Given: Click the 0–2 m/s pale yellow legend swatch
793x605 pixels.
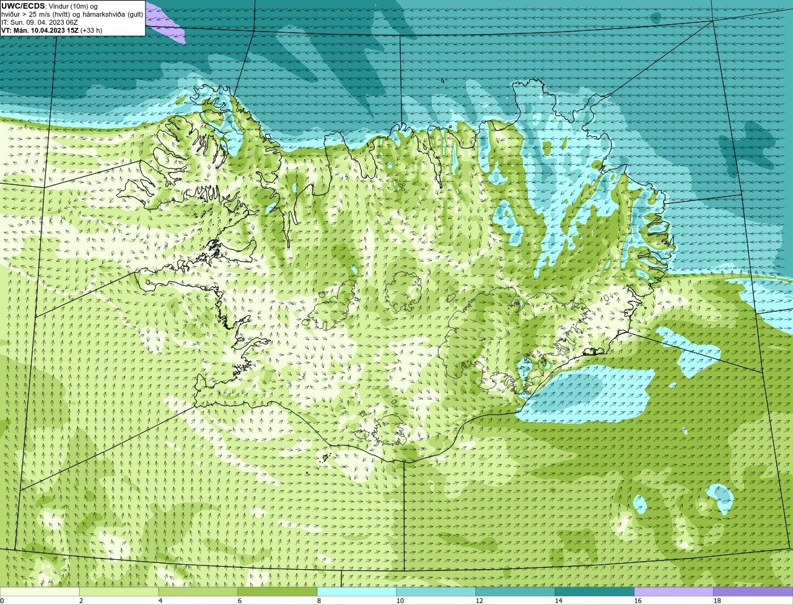Looking at the screenshot, I should pos(40,591).
